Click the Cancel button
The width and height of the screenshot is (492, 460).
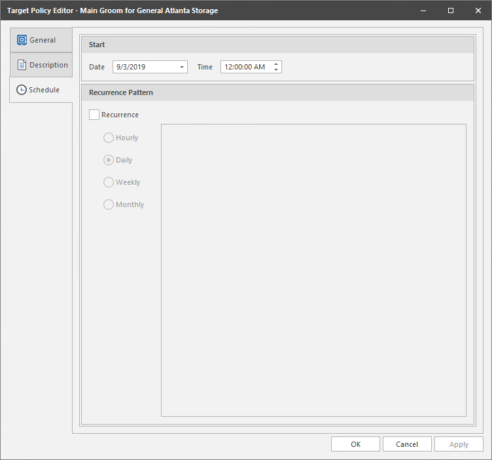(x=407, y=444)
